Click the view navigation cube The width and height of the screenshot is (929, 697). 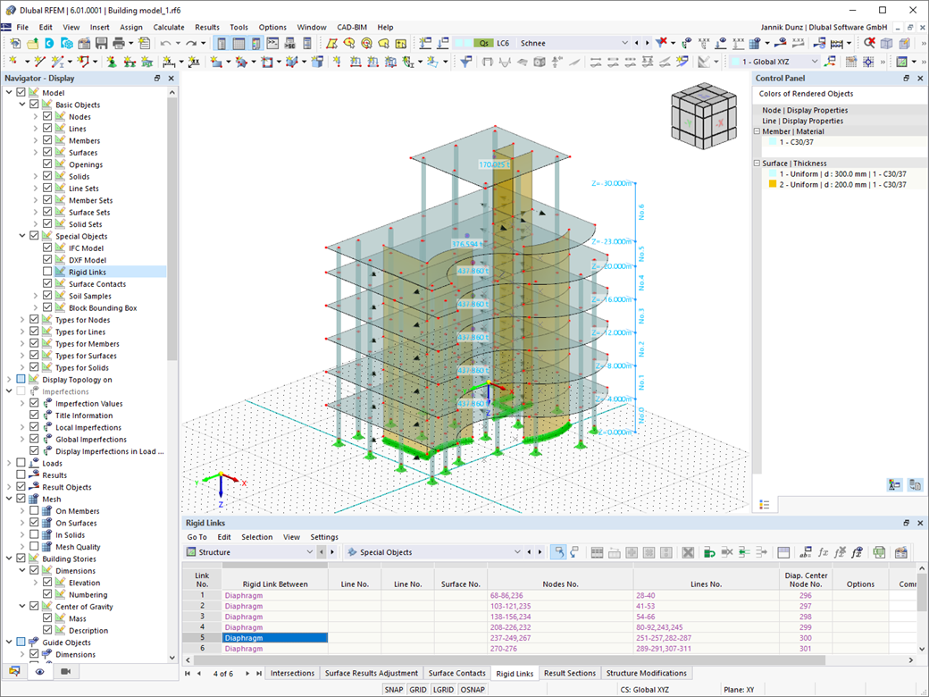[x=703, y=115]
